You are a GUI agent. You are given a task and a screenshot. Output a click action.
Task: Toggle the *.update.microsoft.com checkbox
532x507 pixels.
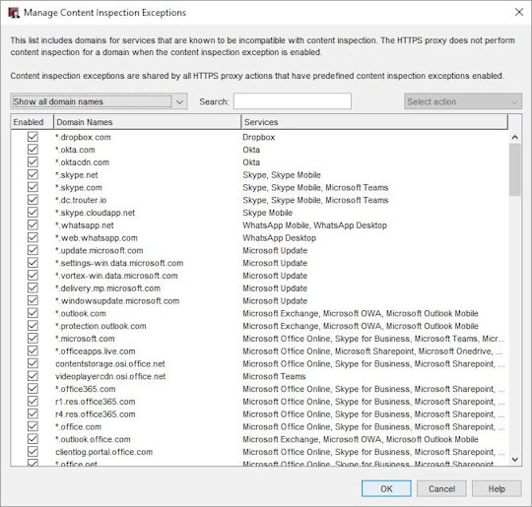coord(33,250)
